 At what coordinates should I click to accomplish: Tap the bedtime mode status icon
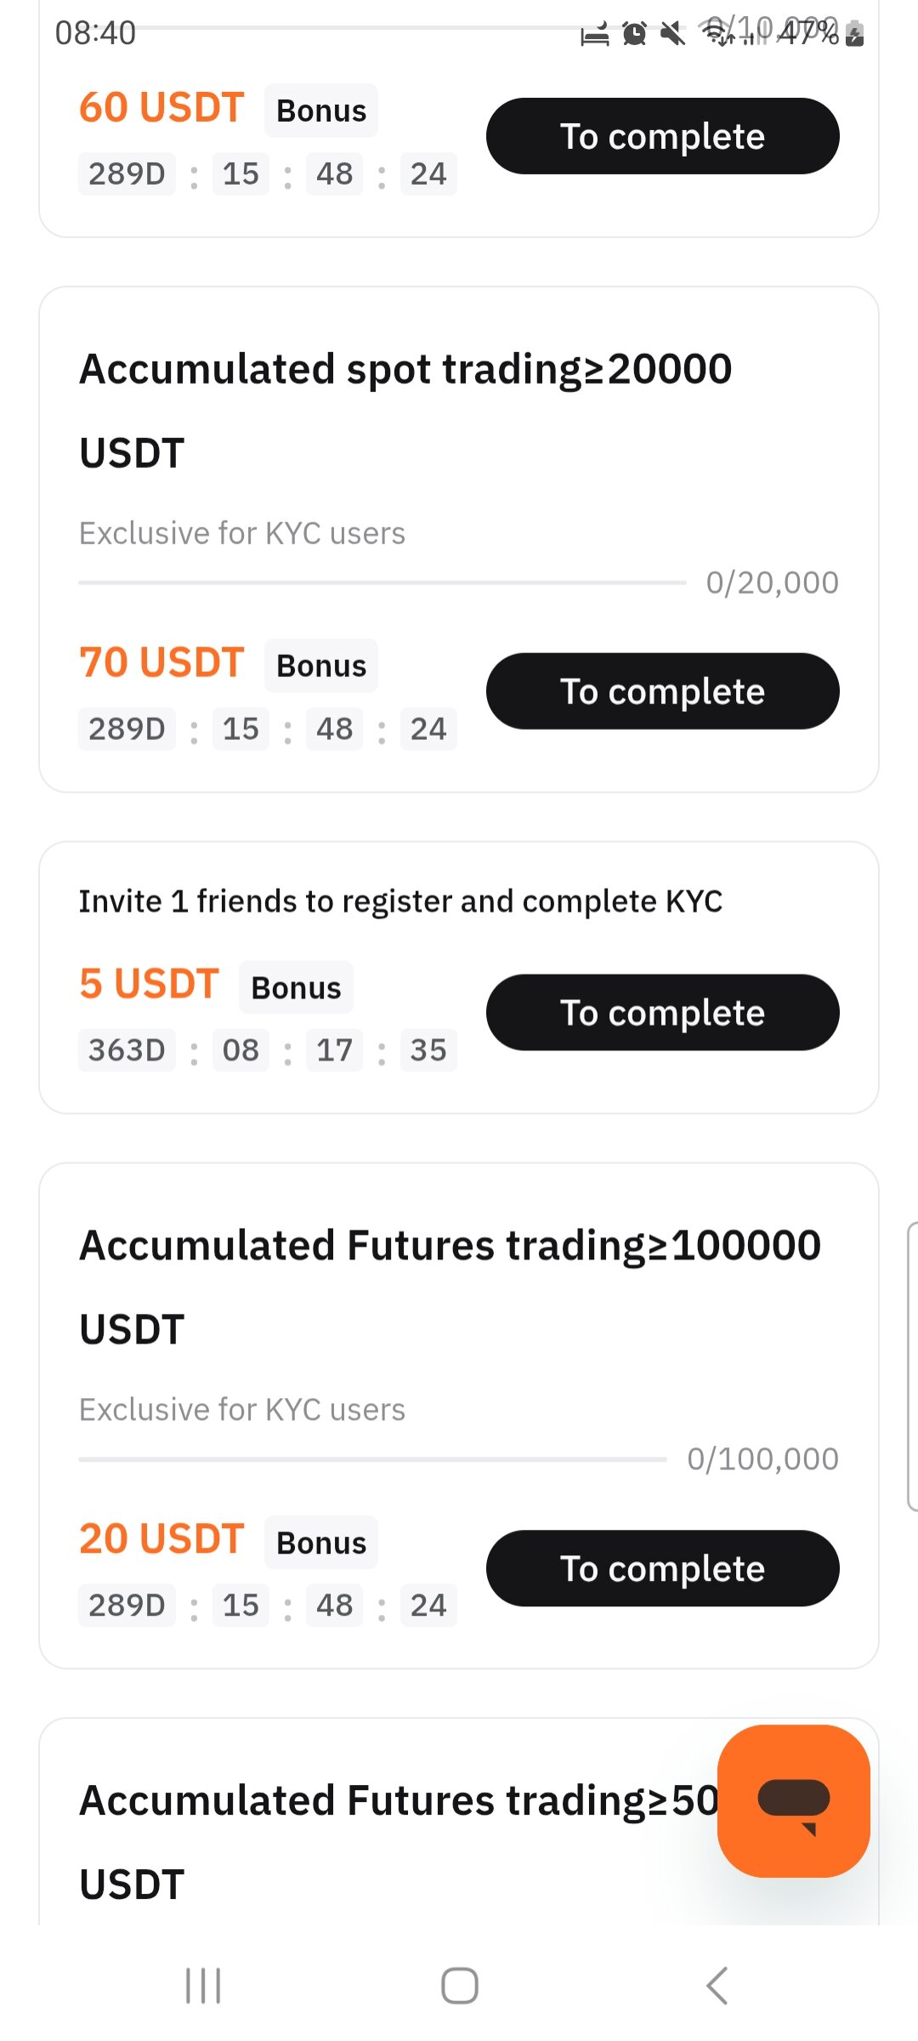(x=594, y=35)
